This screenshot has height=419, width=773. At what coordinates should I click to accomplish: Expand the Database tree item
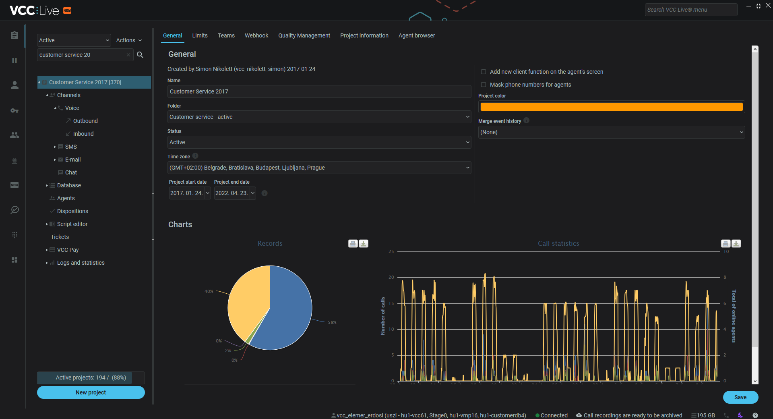[47, 185]
